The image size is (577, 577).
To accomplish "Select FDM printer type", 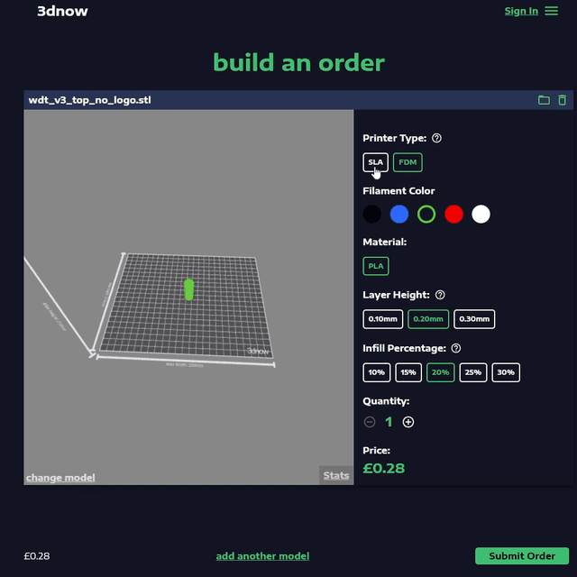I will click(408, 162).
